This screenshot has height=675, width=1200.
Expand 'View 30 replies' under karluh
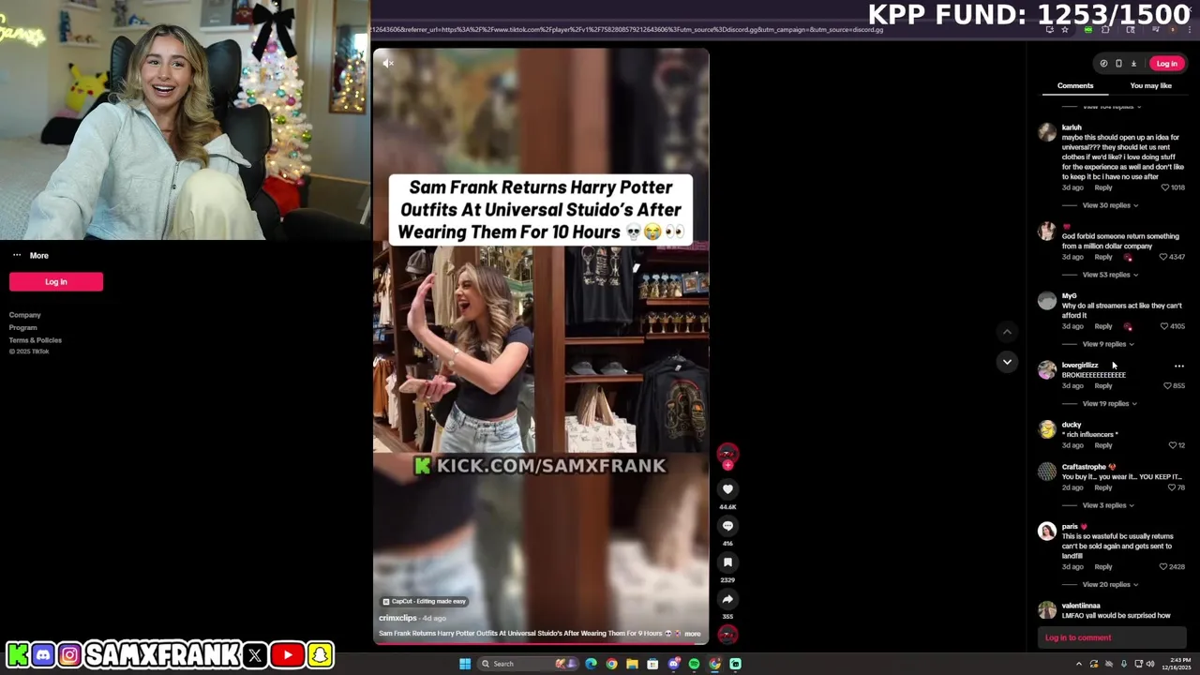[x=1110, y=205]
